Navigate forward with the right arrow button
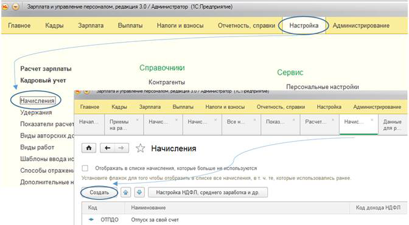The height and width of the screenshot is (225, 409). [x=121, y=148]
